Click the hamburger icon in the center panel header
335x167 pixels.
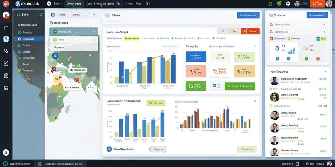pos(107,15)
